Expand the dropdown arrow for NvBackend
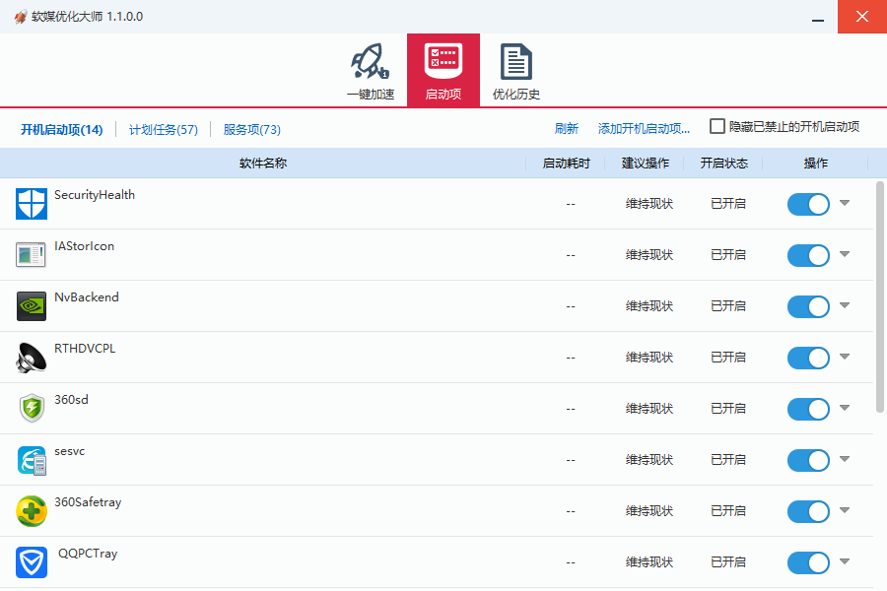 (845, 305)
